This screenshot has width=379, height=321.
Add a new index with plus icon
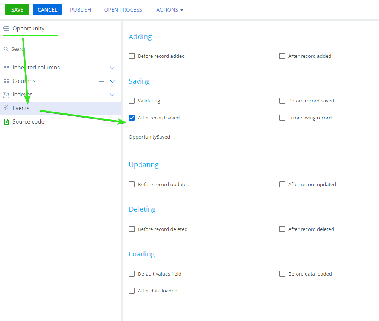coord(101,95)
